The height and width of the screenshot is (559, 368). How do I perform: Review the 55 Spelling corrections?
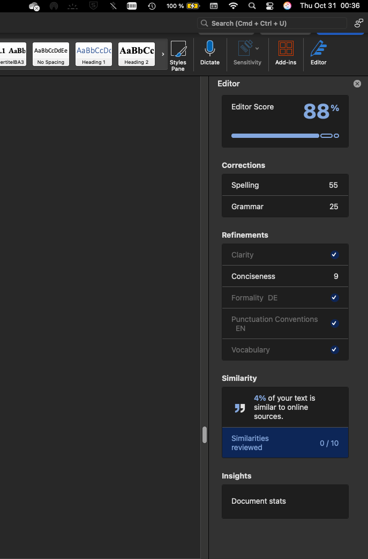coord(285,185)
